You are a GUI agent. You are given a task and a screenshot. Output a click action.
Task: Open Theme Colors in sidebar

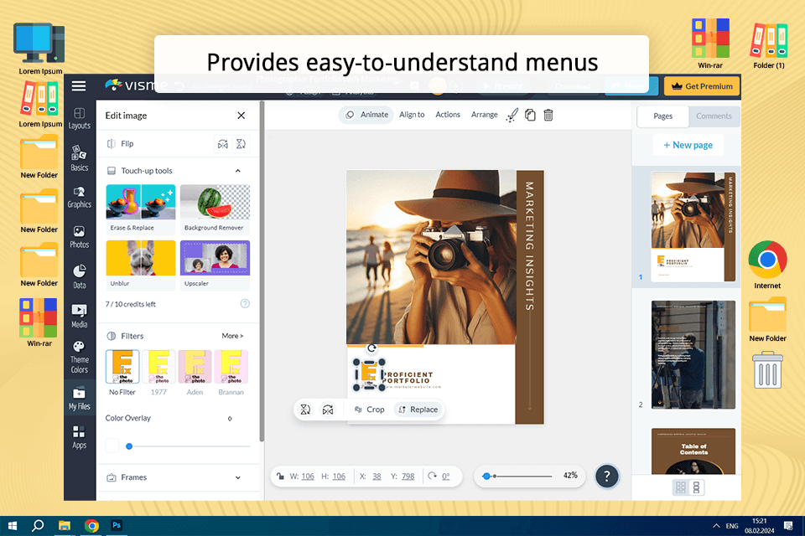point(79,357)
